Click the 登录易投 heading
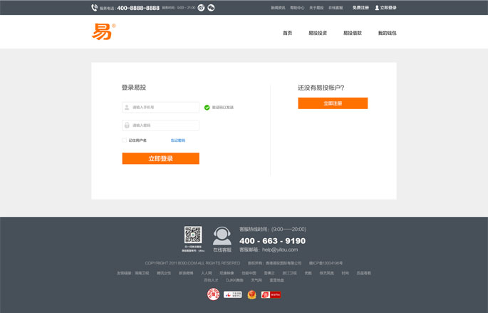The image size is (488, 313). tap(134, 88)
